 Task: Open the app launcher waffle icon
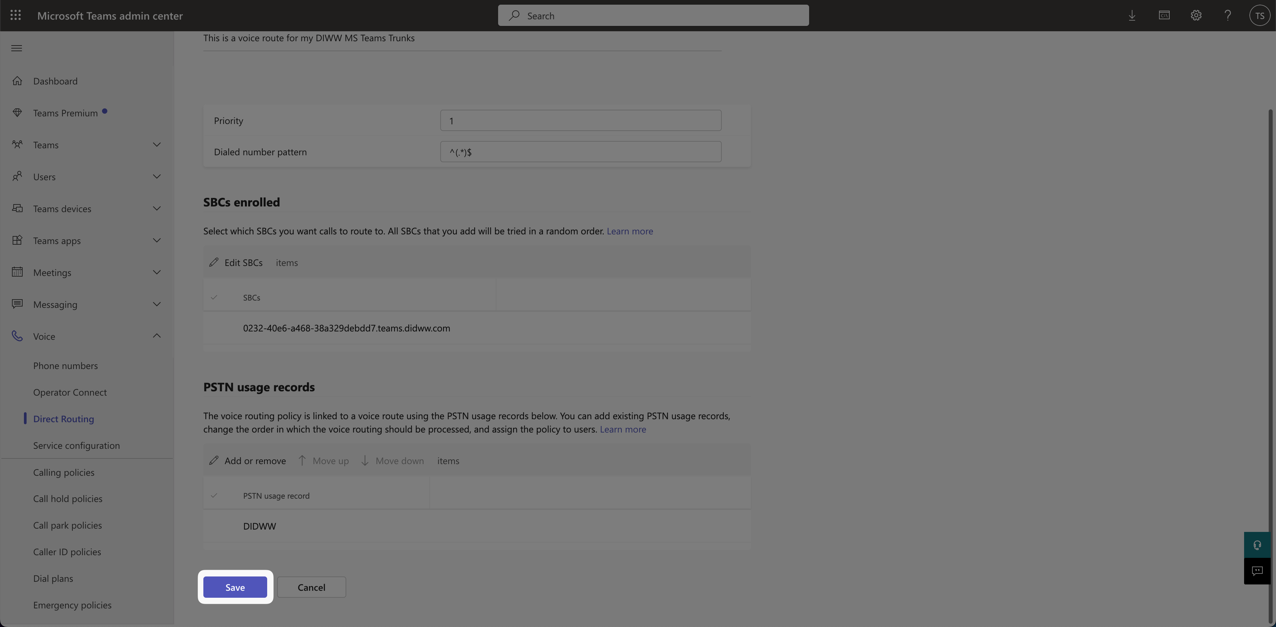point(15,15)
